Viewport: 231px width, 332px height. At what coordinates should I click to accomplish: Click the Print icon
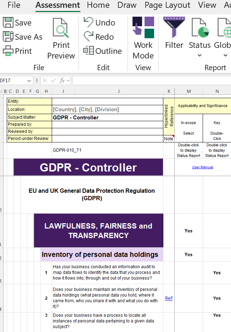(9, 51)
